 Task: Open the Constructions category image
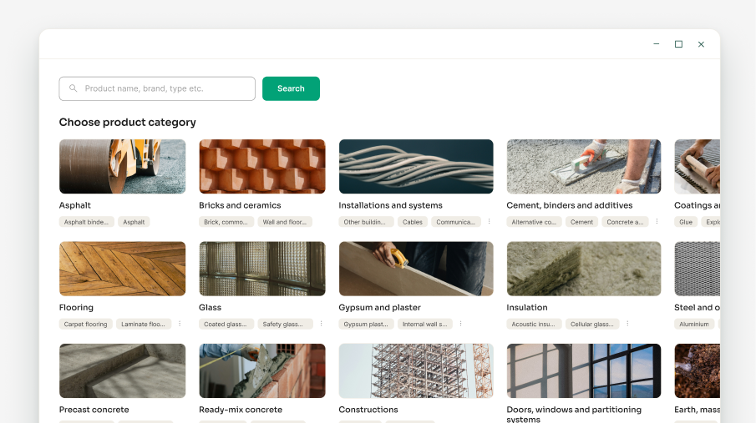(x=416, y=371)
